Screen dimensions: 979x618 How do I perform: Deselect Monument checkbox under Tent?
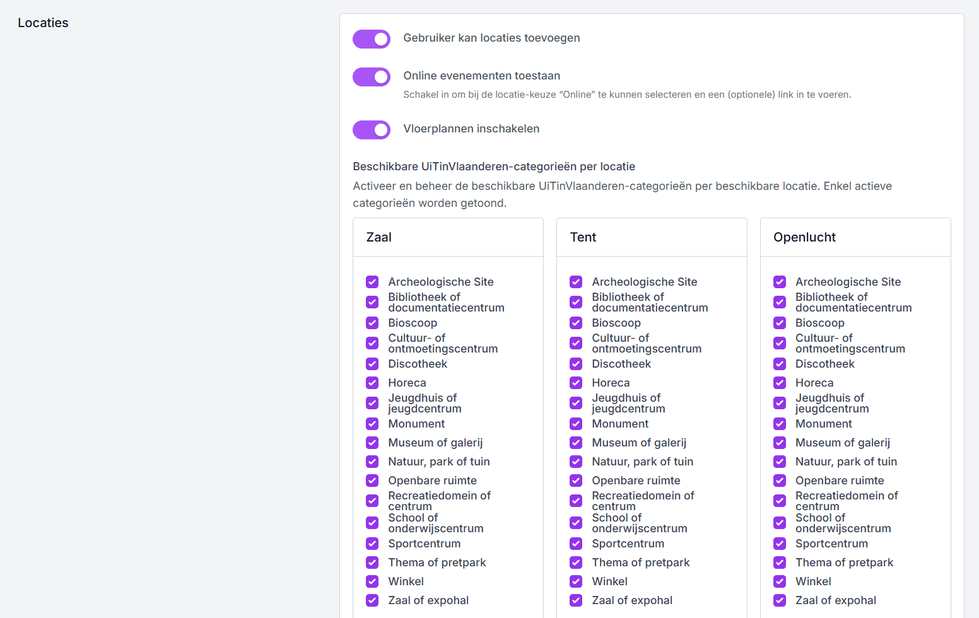click(576, 424)
